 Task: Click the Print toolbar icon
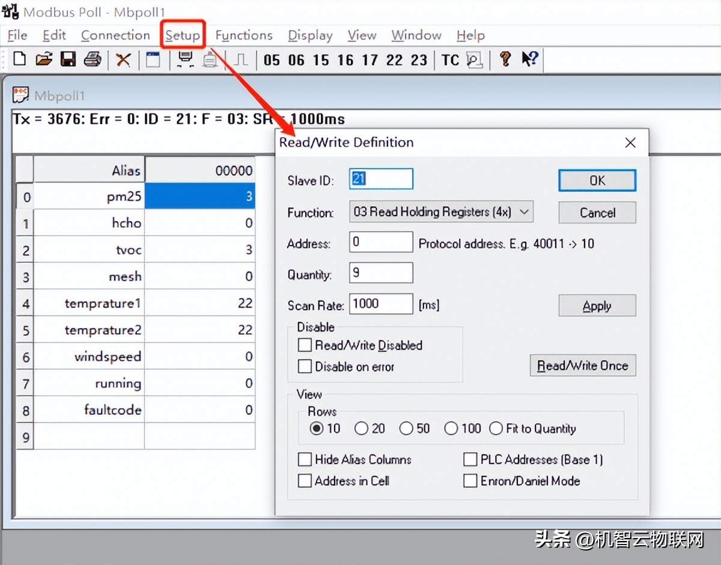tap(93, 59)
